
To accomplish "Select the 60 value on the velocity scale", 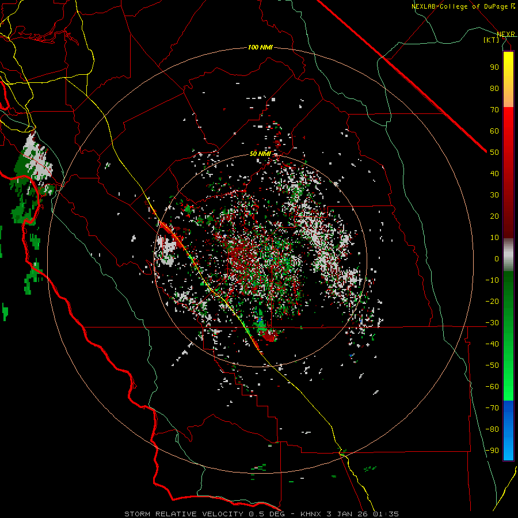I will 494,131.
